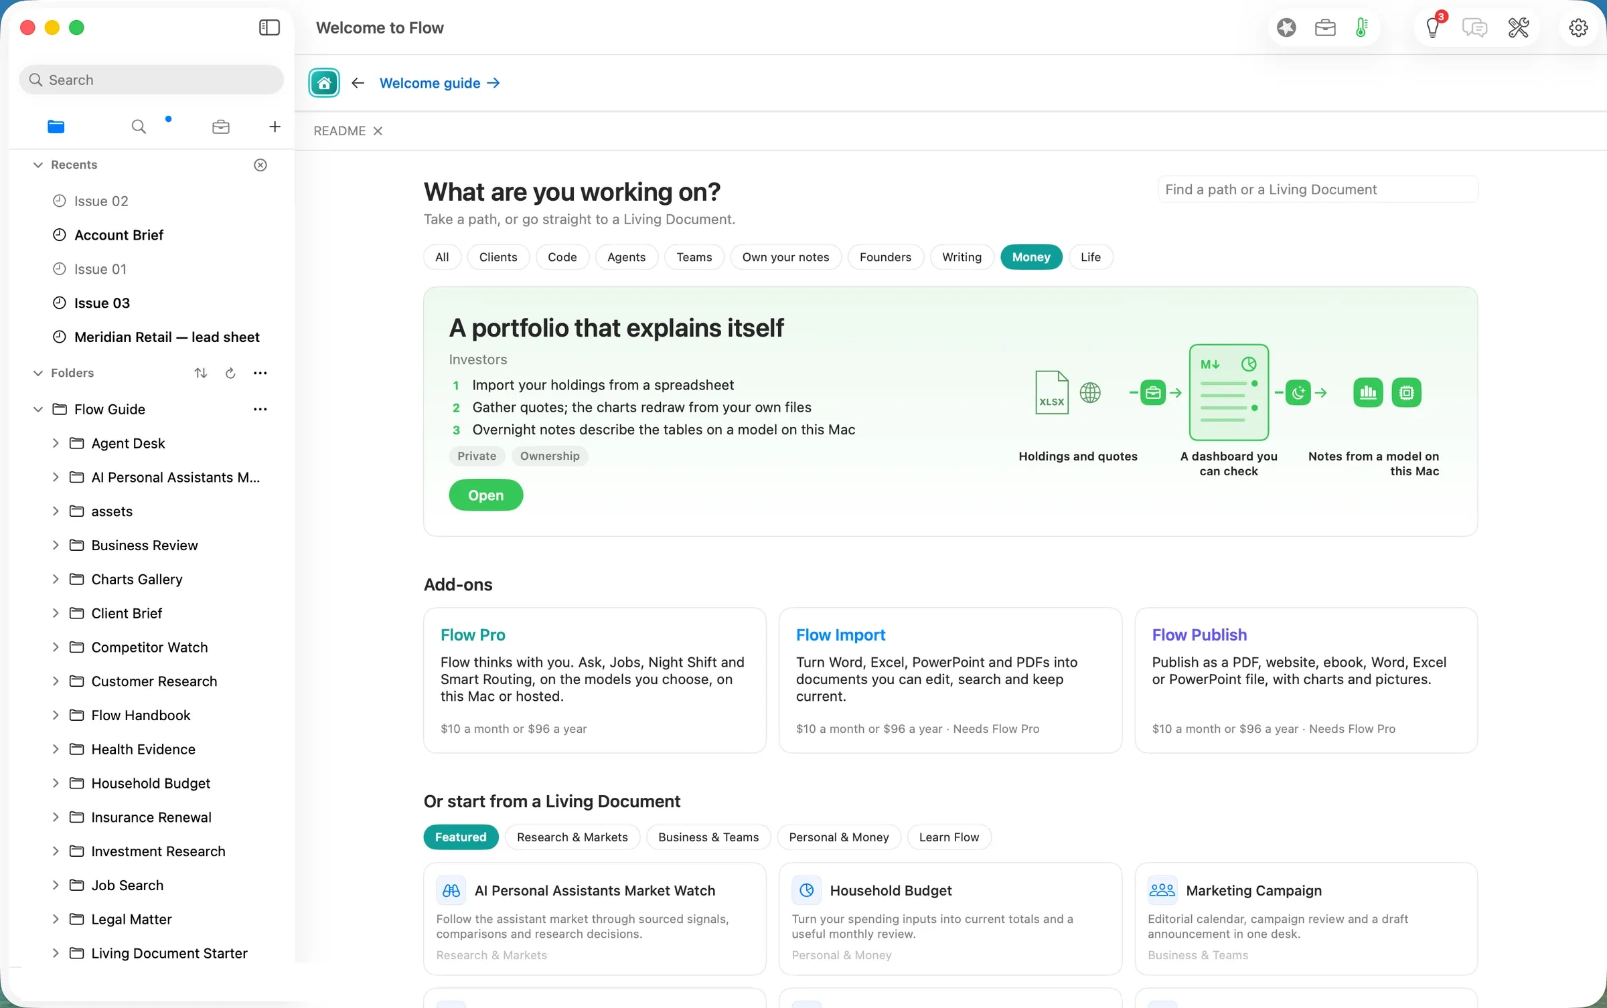Screen dimensions: 1607x1008
Task: Click the plus icon to add new item
Action: tap(275, 127)
